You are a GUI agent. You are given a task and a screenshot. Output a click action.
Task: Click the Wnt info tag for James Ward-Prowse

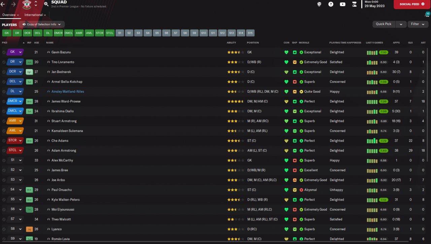(29, 101)
